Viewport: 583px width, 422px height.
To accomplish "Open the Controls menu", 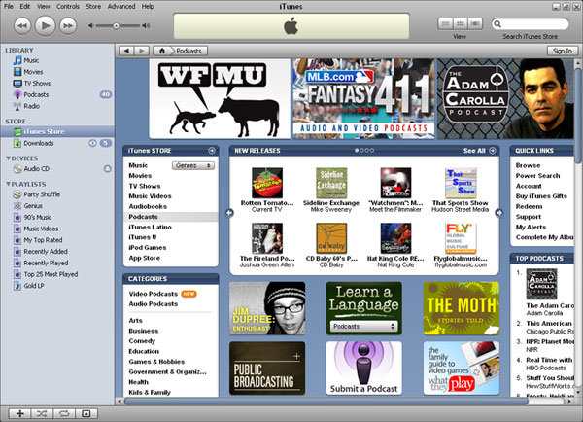I will (x=68, y=7).
